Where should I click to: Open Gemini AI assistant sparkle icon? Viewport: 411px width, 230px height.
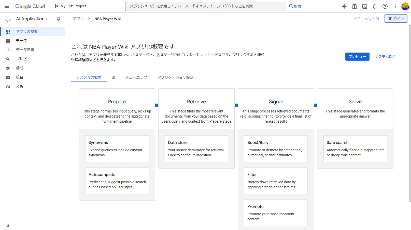(x=344, y=6)
